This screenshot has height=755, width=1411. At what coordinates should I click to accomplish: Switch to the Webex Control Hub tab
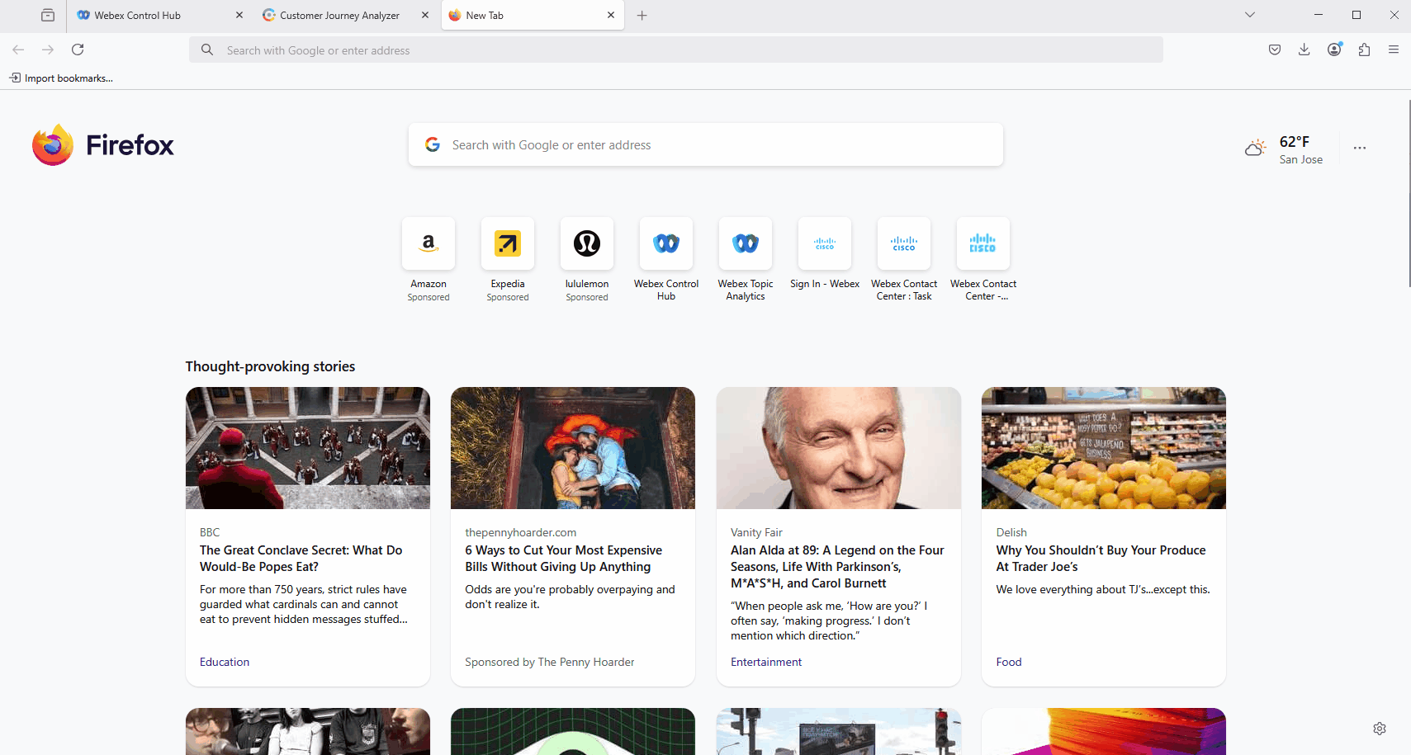coord(149,15)
